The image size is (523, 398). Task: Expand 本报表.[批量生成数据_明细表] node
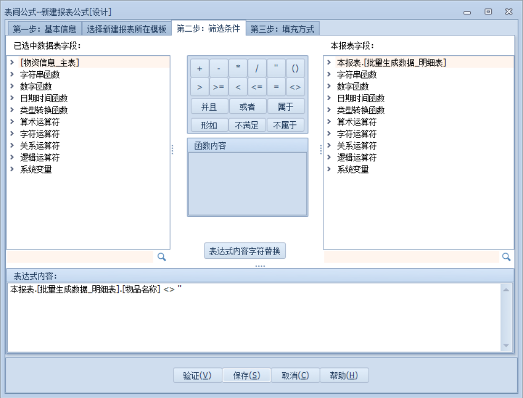[x=329, y=63]
